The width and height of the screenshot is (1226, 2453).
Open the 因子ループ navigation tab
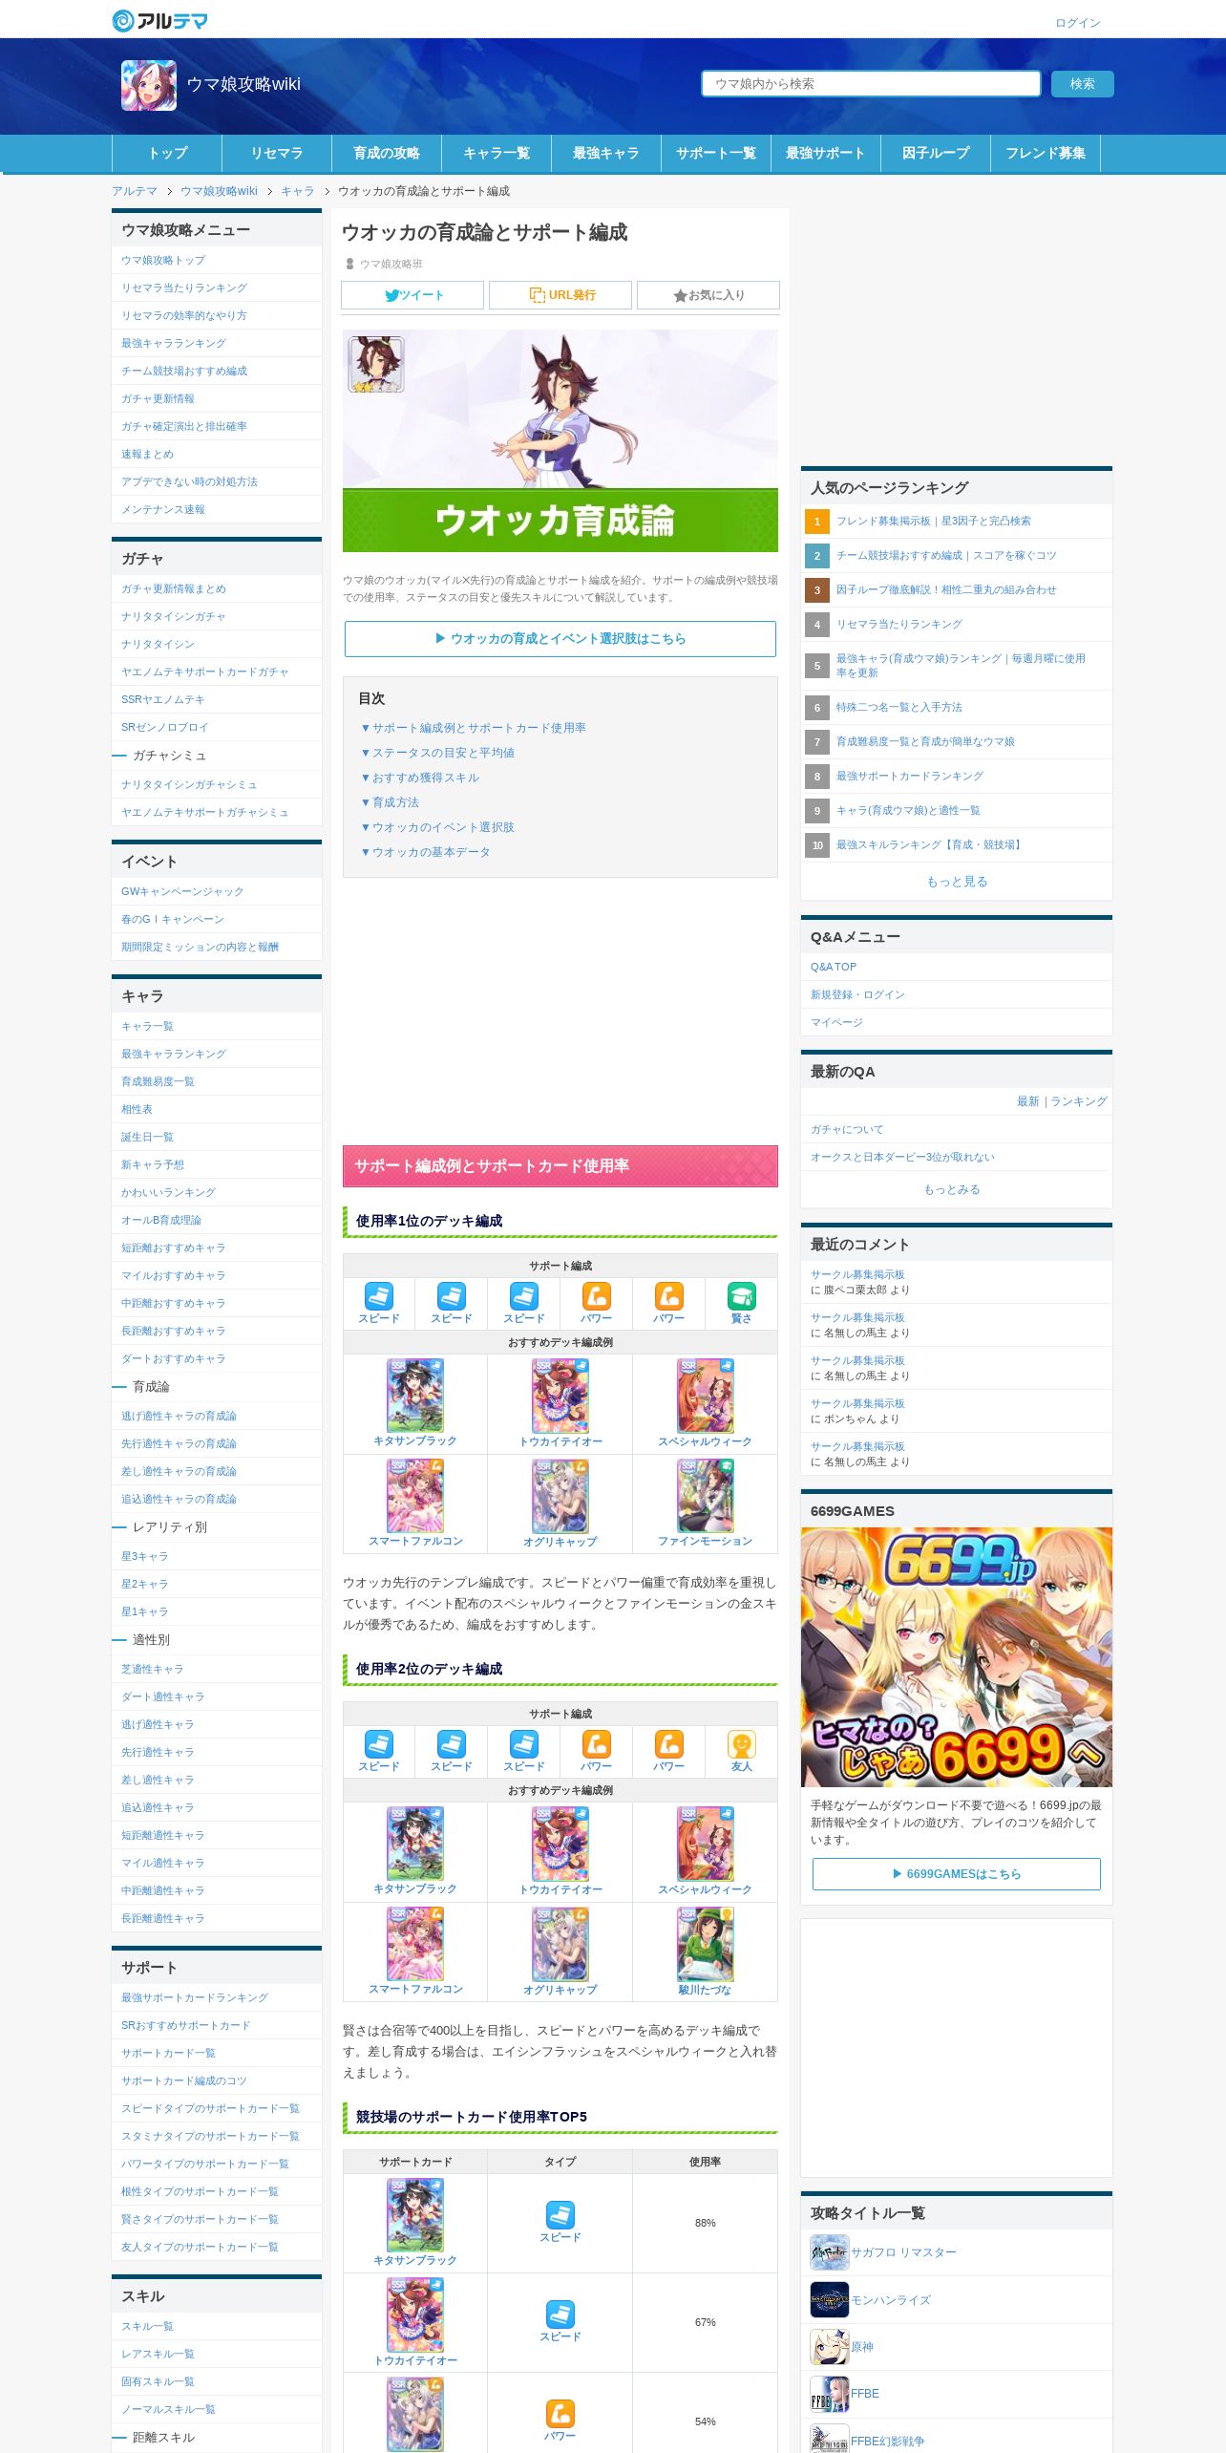point(936,153)
